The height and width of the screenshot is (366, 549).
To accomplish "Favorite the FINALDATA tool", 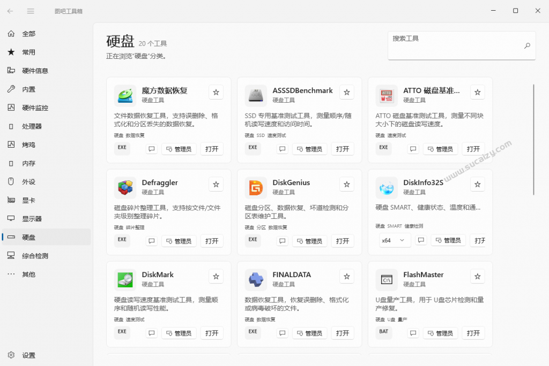I will pyautogui.click(x=347, y=277).
